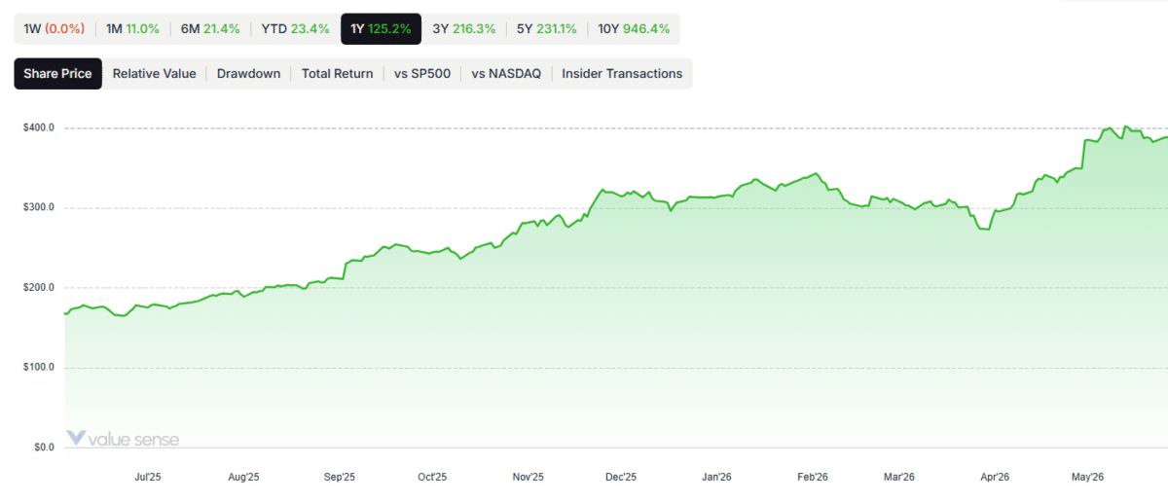The height and width of the screenshot is (502, 1168).
Task: Click the $0.0 axis label
Action: (45, 448)
